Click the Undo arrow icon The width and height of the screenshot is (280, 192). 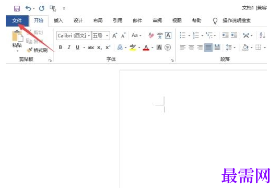[x=28, y=8]
